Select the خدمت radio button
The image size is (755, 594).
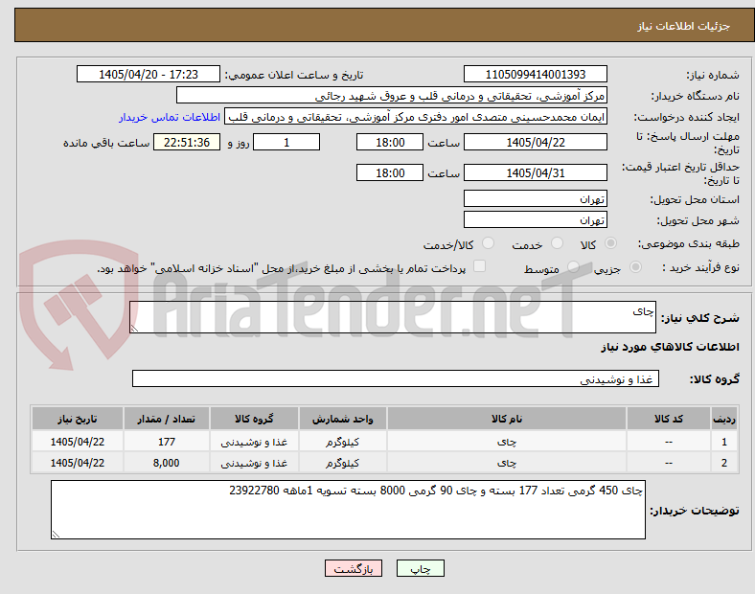click(x=557, y=243)
